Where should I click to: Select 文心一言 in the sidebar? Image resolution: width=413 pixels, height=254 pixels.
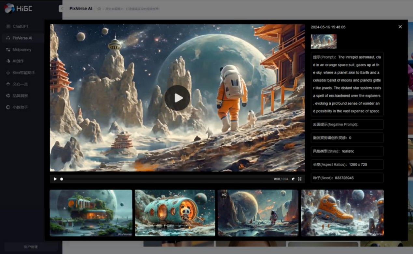click(x=20, y=84)
